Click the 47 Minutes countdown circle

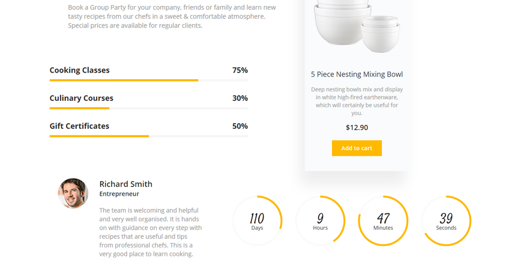pyautogui.click(x=383, y=221)
